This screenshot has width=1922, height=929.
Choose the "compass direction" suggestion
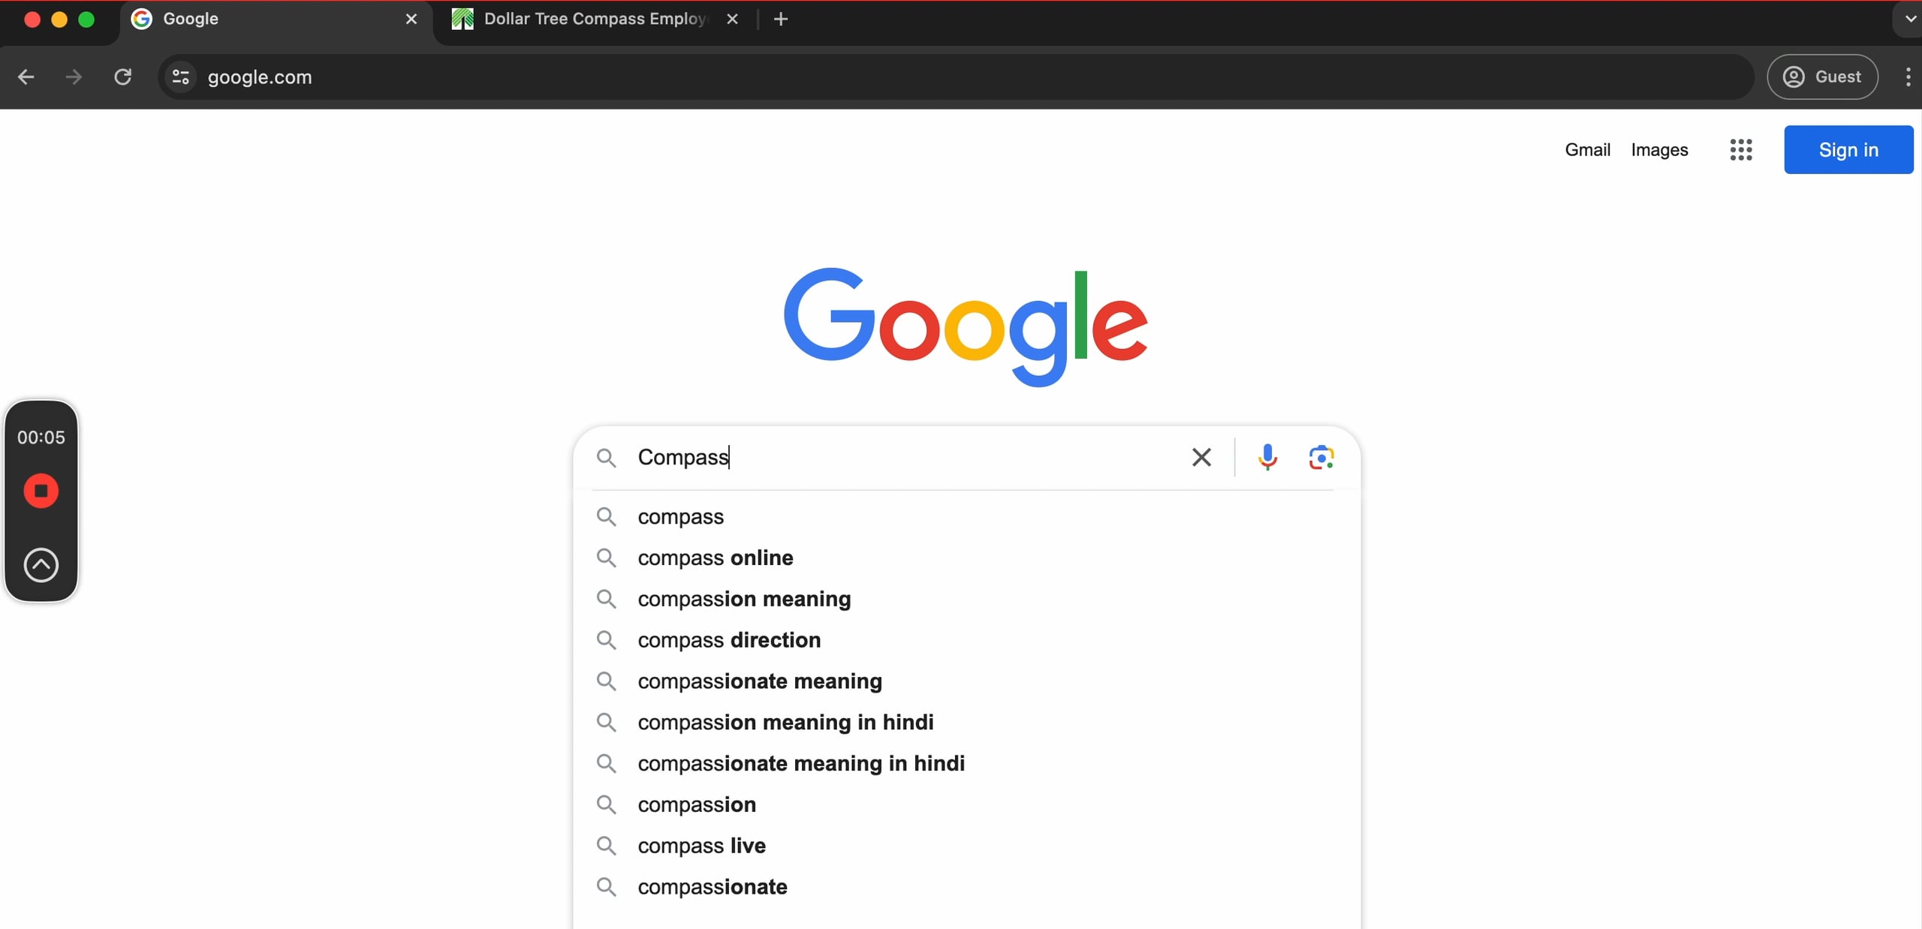point(729,640)
